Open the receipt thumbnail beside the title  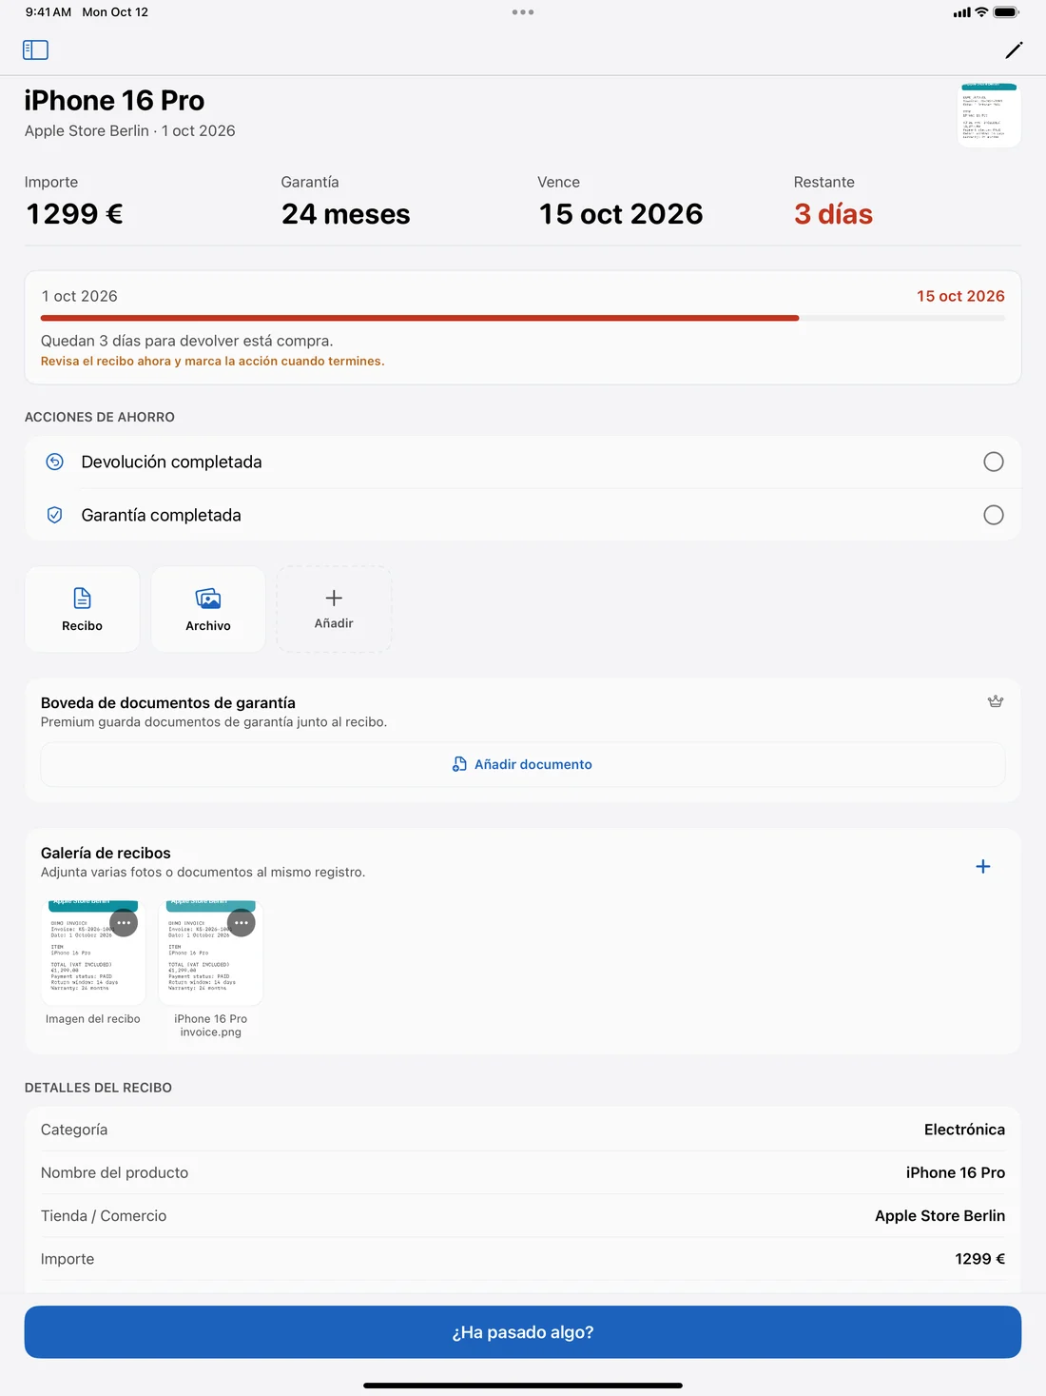point(989,115)
